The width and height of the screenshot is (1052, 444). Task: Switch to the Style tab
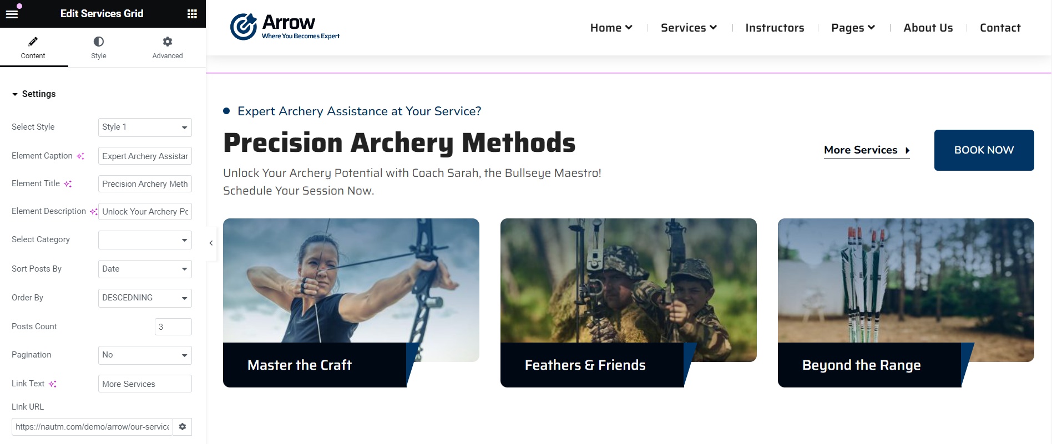(99, 48)
